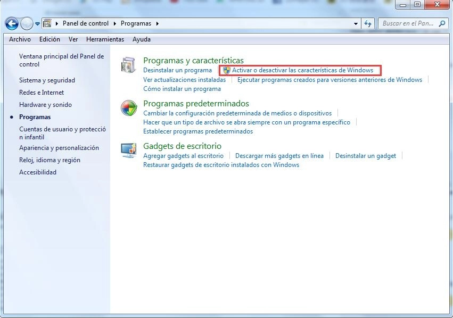Open the address bar history dropdown

[356, 23]
